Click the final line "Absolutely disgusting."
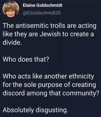 (x=35, y=110)
